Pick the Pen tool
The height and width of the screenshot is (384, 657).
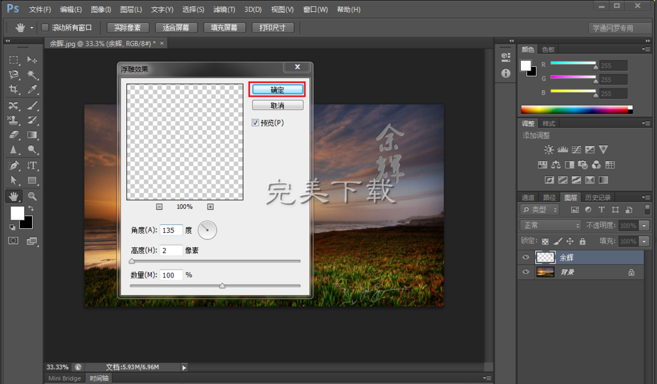[13, 166]
